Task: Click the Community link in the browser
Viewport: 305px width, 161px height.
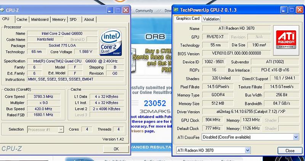Action: coord(144,11)
